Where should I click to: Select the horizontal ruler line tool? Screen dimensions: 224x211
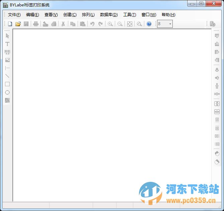click(x=7, y=68)
